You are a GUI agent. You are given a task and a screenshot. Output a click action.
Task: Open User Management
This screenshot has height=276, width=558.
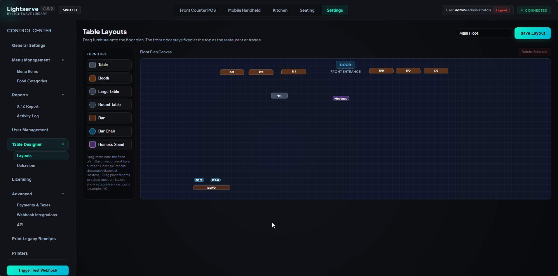pos(30,130)
